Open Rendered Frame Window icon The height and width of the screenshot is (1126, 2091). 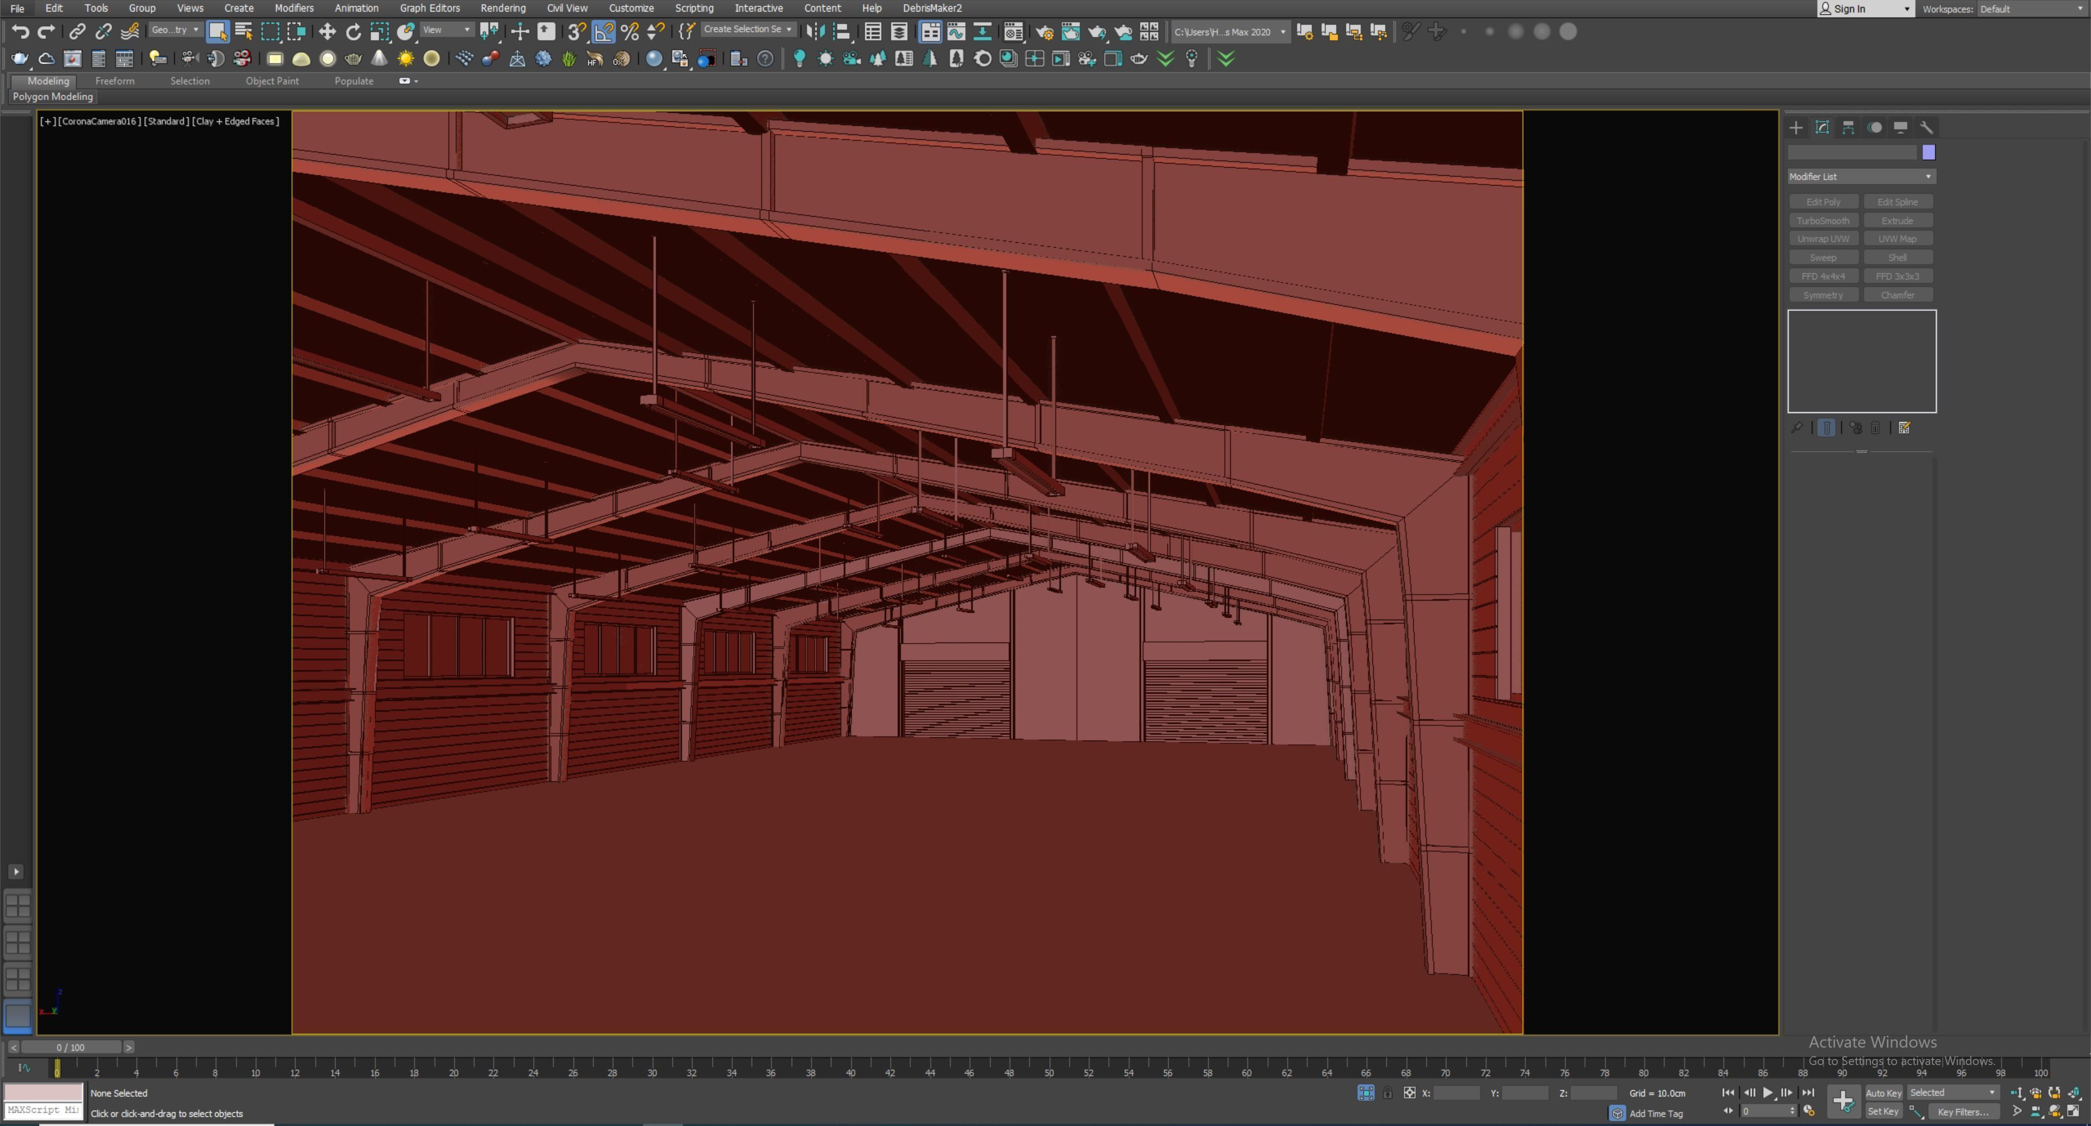coord(1071,32)
